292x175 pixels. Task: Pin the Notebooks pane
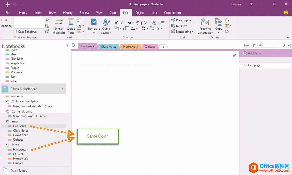pos(67,46)
